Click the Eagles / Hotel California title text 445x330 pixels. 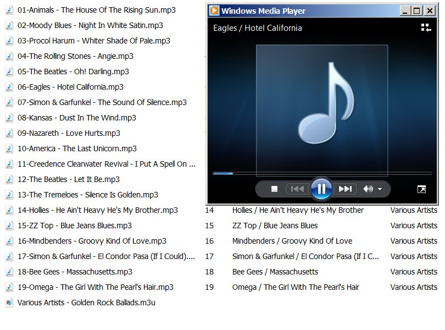click(x=258, y=28)
